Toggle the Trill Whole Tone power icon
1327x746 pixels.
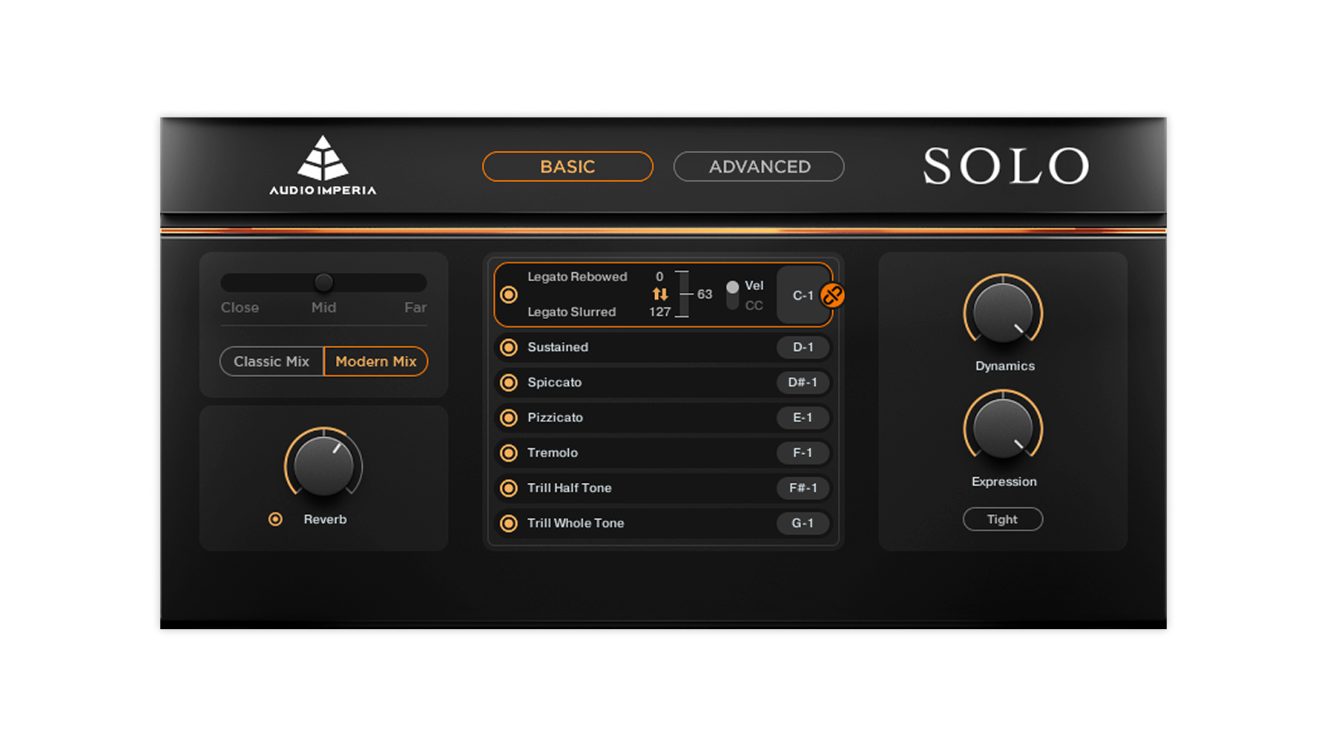509,524
